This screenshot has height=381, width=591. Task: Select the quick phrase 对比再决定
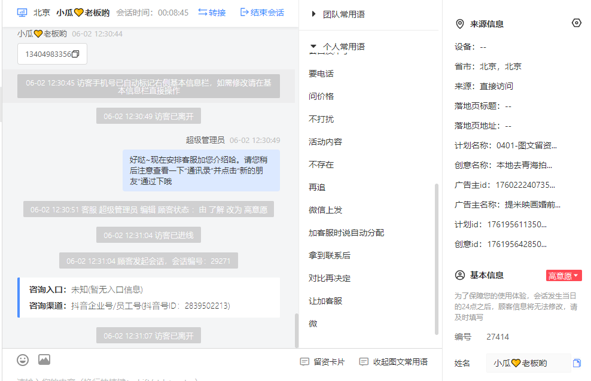pyautogui.click(x=330, y=279)
